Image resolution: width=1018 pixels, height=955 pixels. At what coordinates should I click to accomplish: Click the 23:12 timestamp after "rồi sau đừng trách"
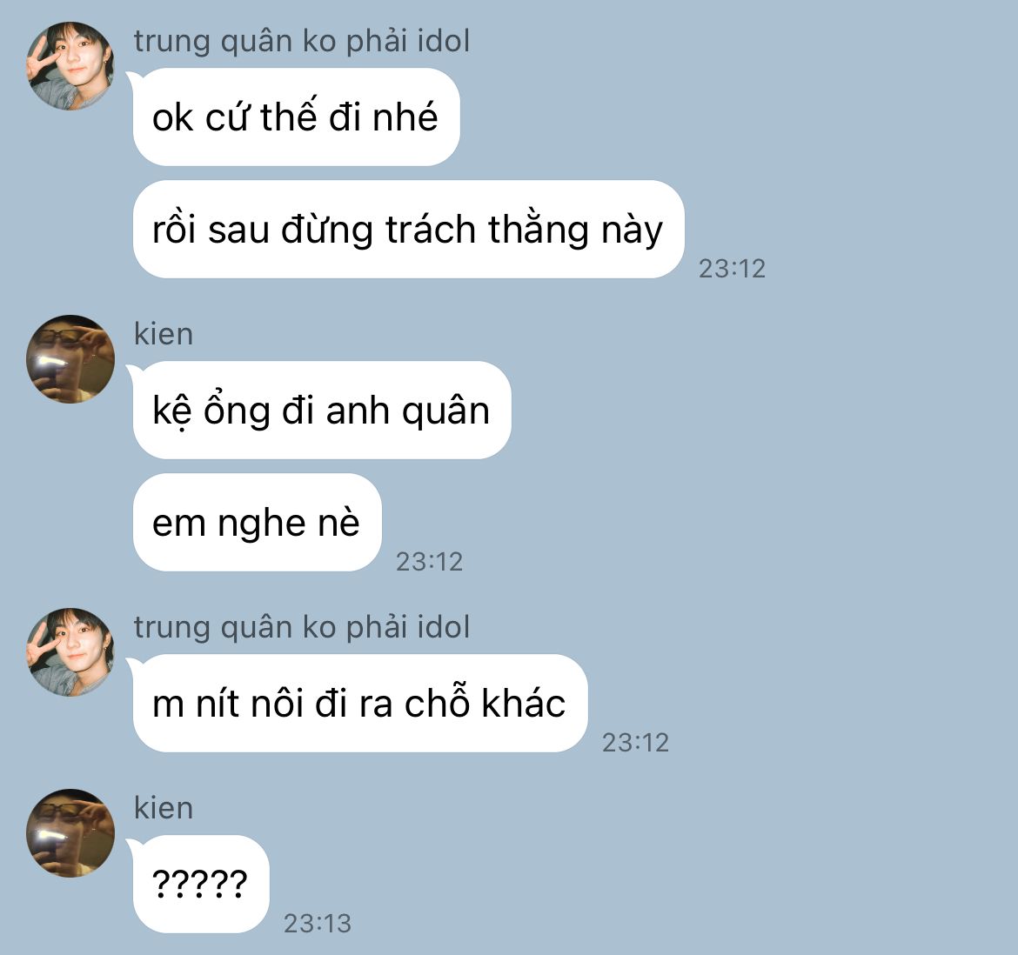pyautogui.click(x=732, y=269)
